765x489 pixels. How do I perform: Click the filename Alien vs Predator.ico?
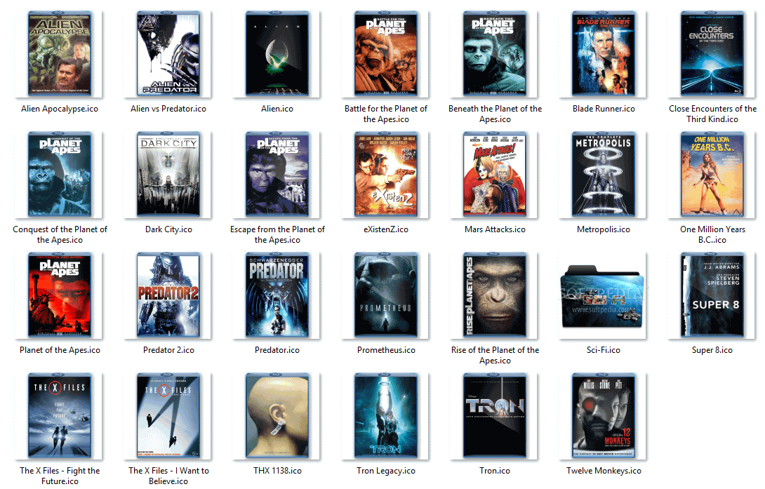(168, 109)
